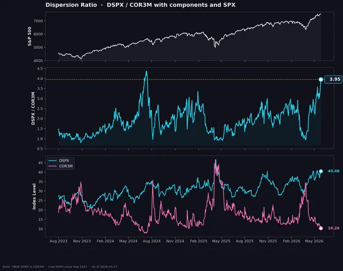
Task: Click the 'Nov 2023' date label
Action: coord(82,241)
